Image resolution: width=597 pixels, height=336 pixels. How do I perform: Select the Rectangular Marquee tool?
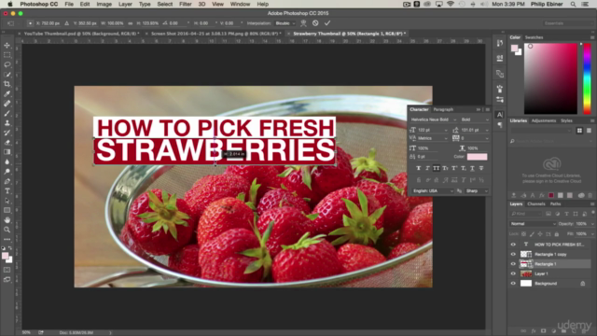[7, 55]
